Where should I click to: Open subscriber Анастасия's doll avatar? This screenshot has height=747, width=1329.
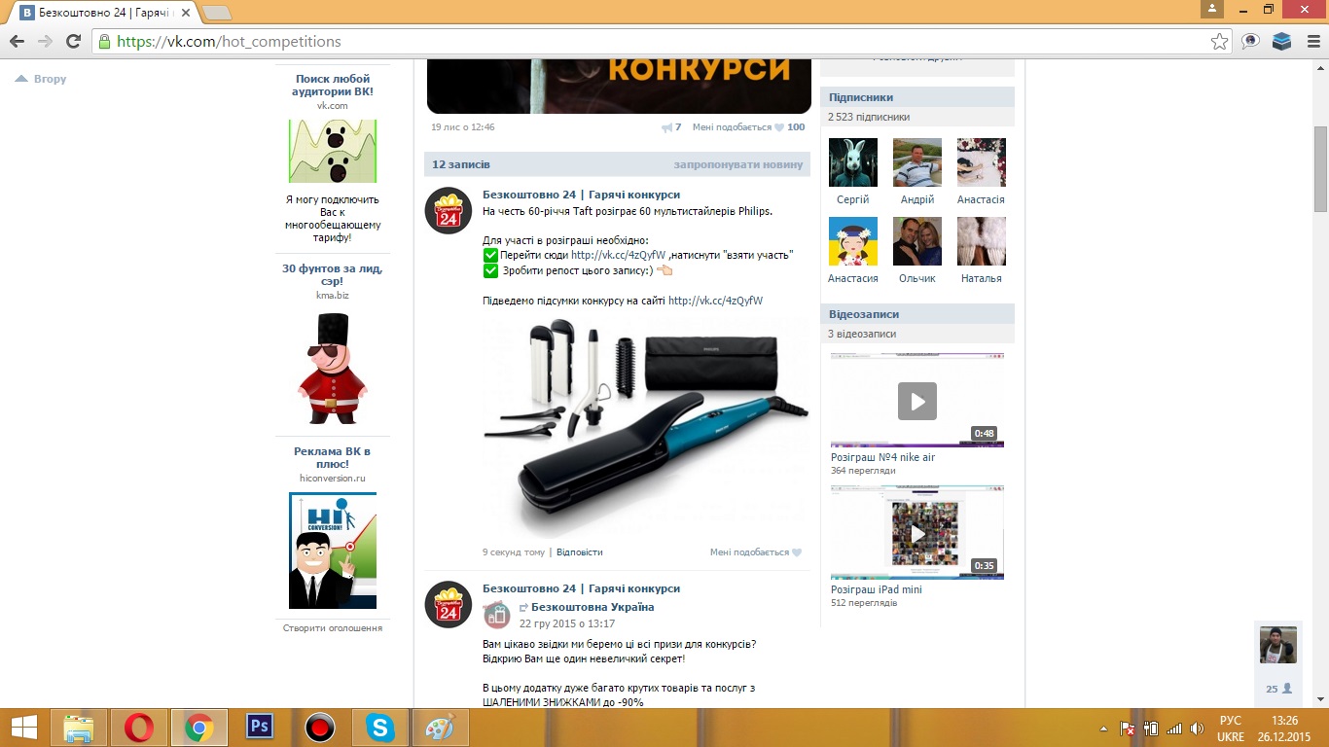click(x=853, y=241)
